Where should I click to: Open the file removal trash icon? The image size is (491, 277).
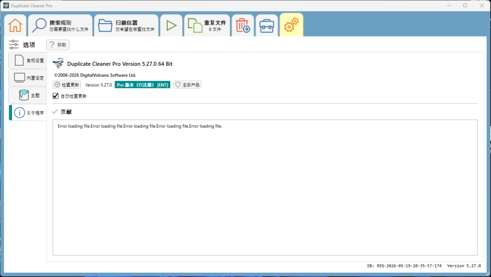click(x=243, y=25)
